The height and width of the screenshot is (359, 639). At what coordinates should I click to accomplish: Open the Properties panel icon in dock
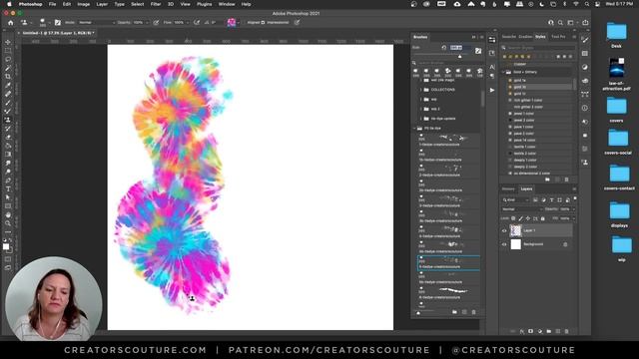point(492,40)
